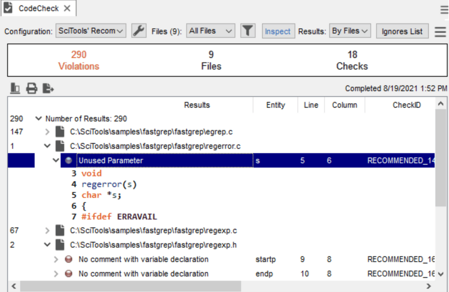Click the red error icon beside startp declaration warning
Screen dimensions: 449x292
69,259
